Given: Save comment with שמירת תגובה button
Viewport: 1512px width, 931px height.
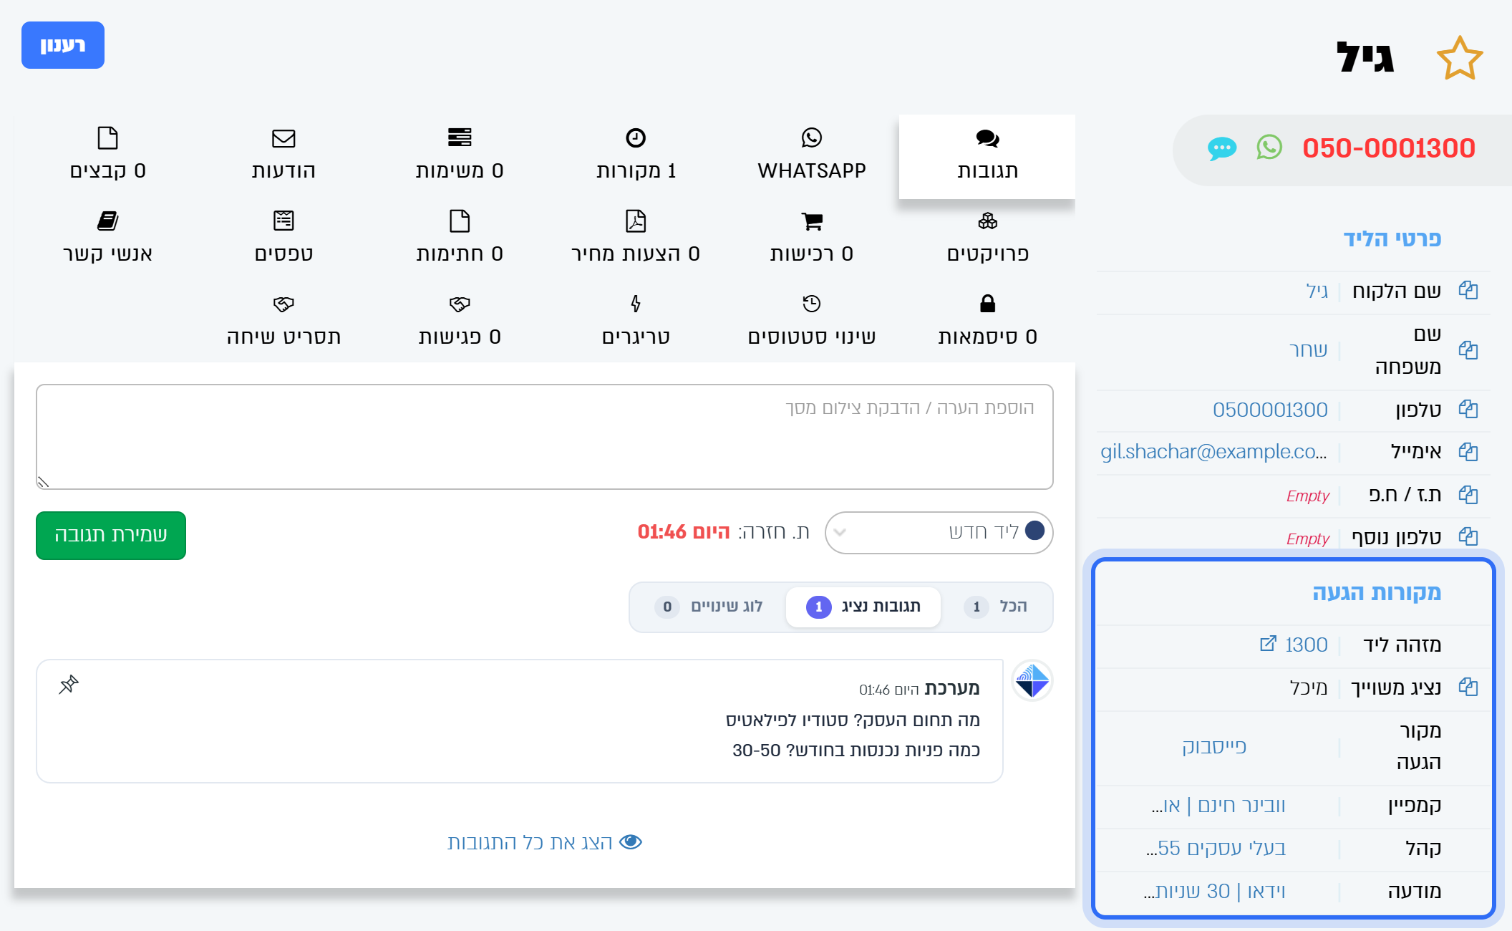Looking at the screenshot, I should (x=111, y=536).
